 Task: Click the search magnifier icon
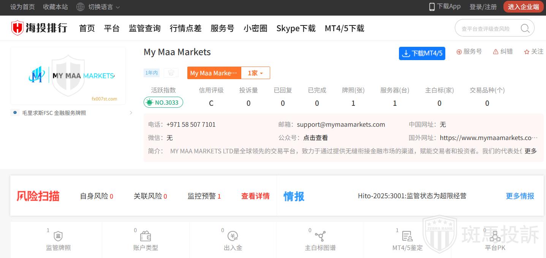tap(525, 28)
